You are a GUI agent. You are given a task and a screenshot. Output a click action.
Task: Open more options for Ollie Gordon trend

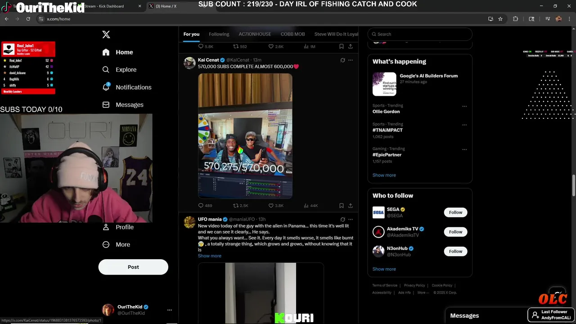464,107
